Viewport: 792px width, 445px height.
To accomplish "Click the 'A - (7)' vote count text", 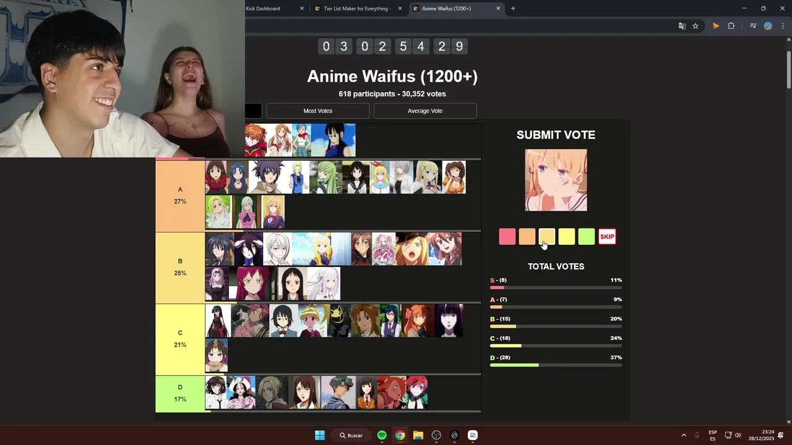I will pyautogui.click(x=499, y=300).
